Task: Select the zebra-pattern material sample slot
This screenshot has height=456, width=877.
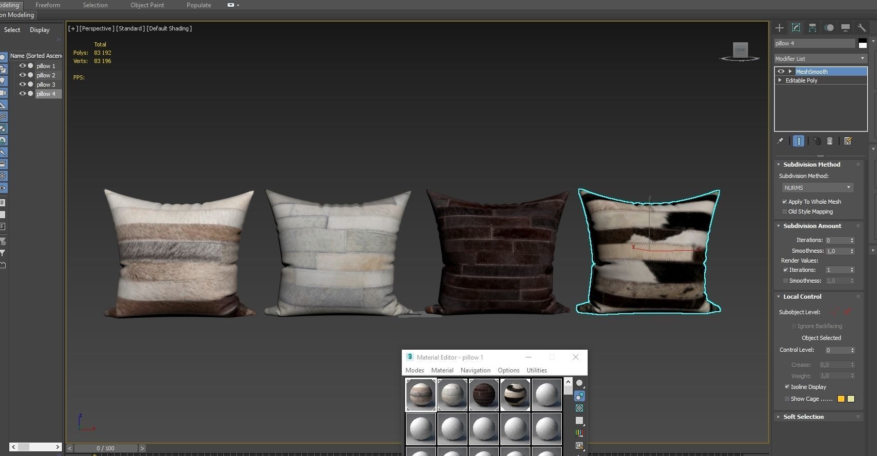Action: tap(515, 395)
